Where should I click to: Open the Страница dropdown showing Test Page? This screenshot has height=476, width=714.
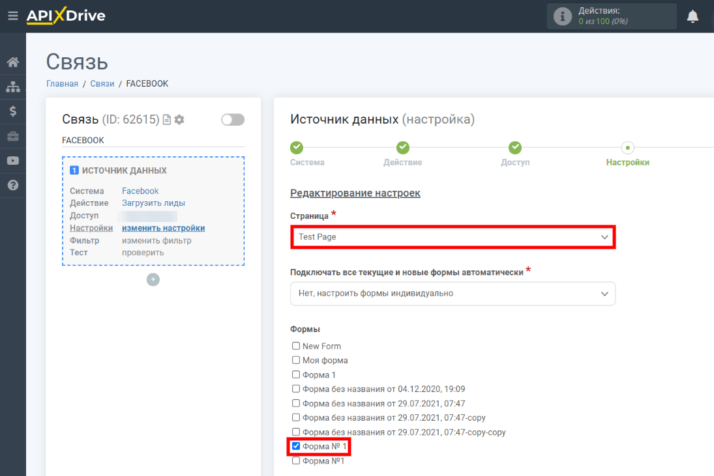point(453,237)
